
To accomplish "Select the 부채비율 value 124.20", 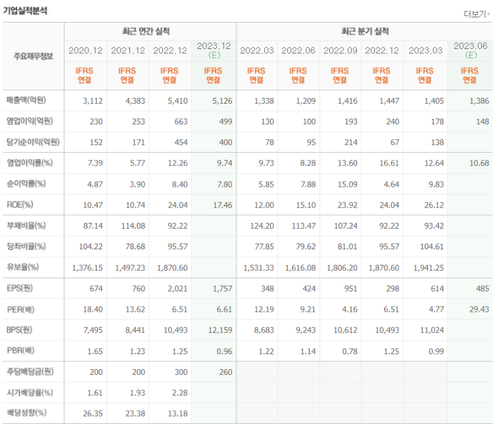I will pyautogui.click(x=262, y=226).
